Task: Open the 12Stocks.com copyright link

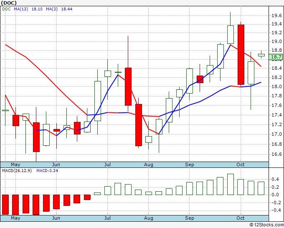Action: click(266, 225)
